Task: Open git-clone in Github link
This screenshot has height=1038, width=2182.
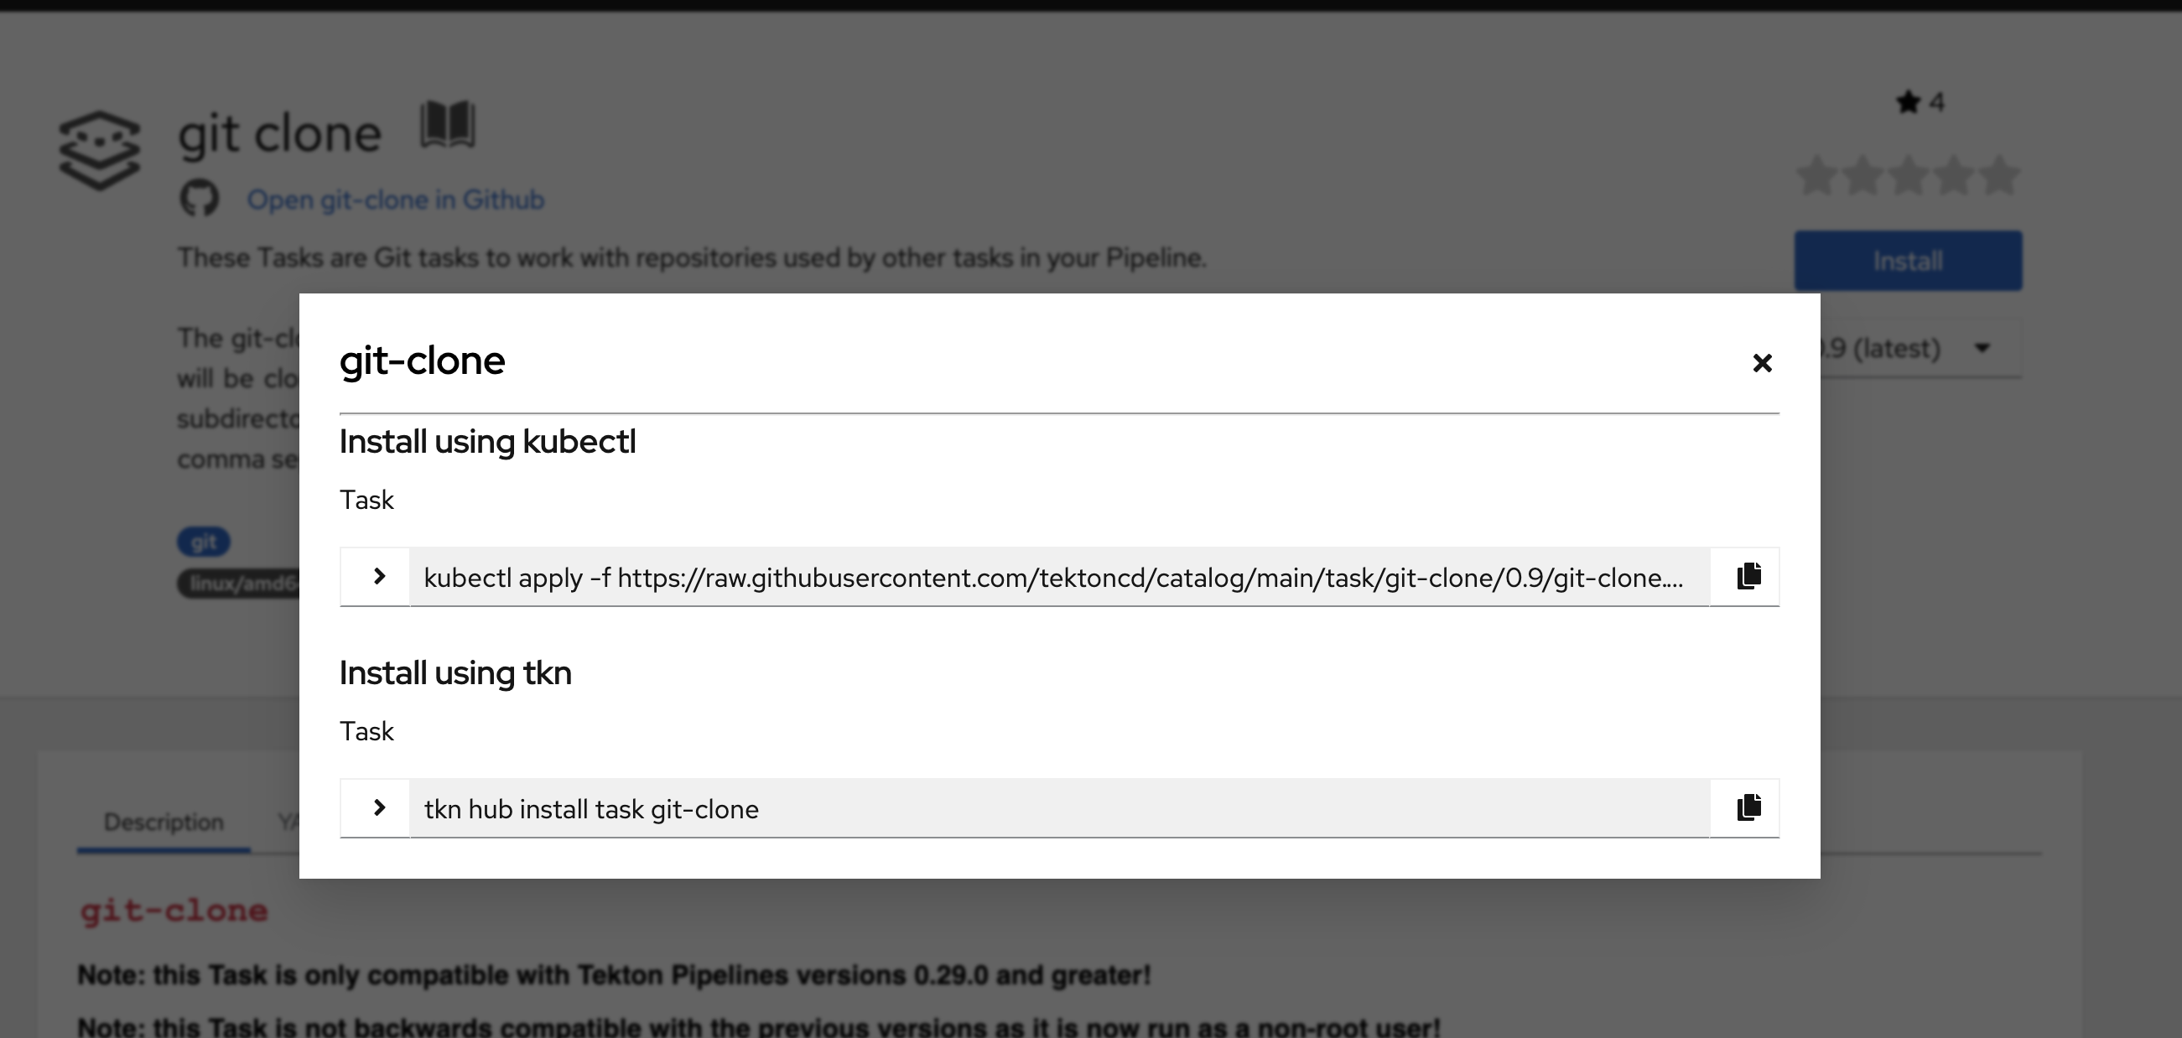Action: 396,200
